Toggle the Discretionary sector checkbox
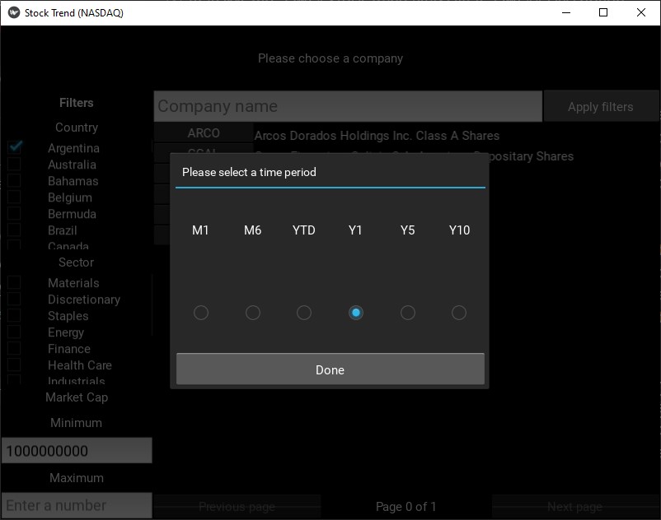Image resolution: width=661 pixels, height=520 pixels. coord(14,299)
